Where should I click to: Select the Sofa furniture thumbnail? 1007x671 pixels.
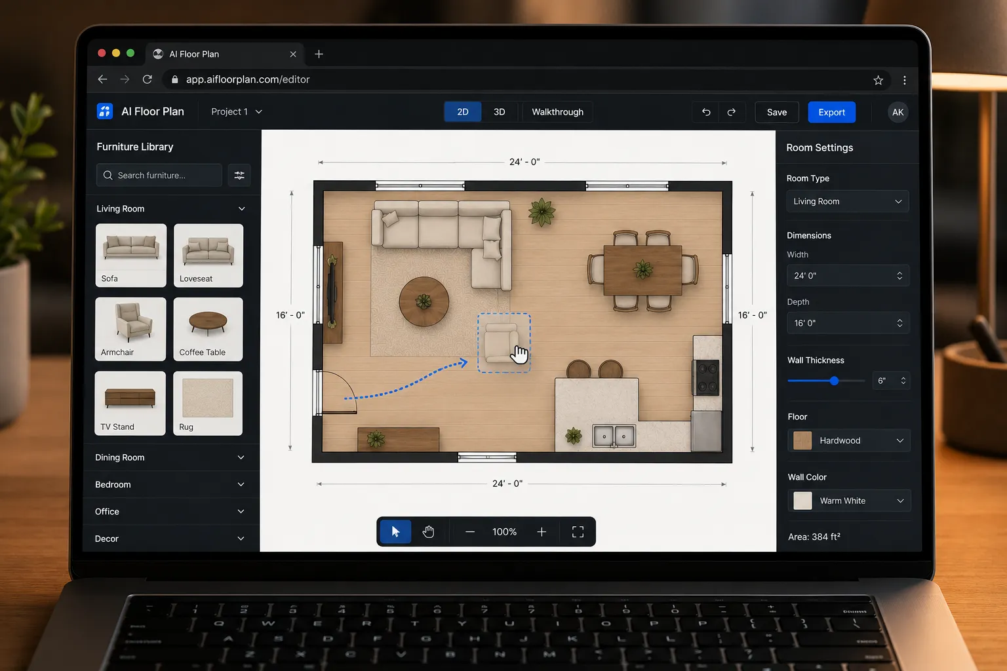coord(131,256)
